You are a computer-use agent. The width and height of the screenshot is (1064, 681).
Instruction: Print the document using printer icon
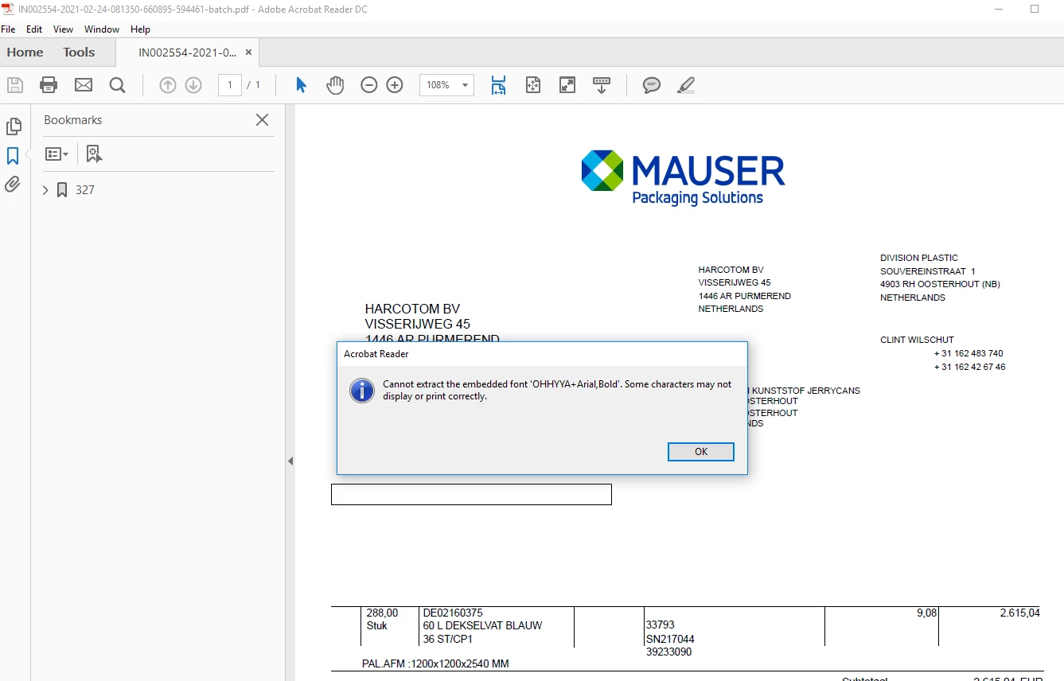[x=49, y=85]
